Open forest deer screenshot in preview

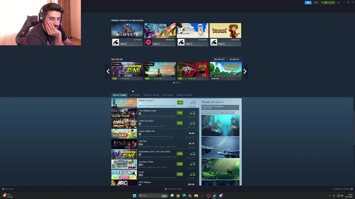coord(220,169)
